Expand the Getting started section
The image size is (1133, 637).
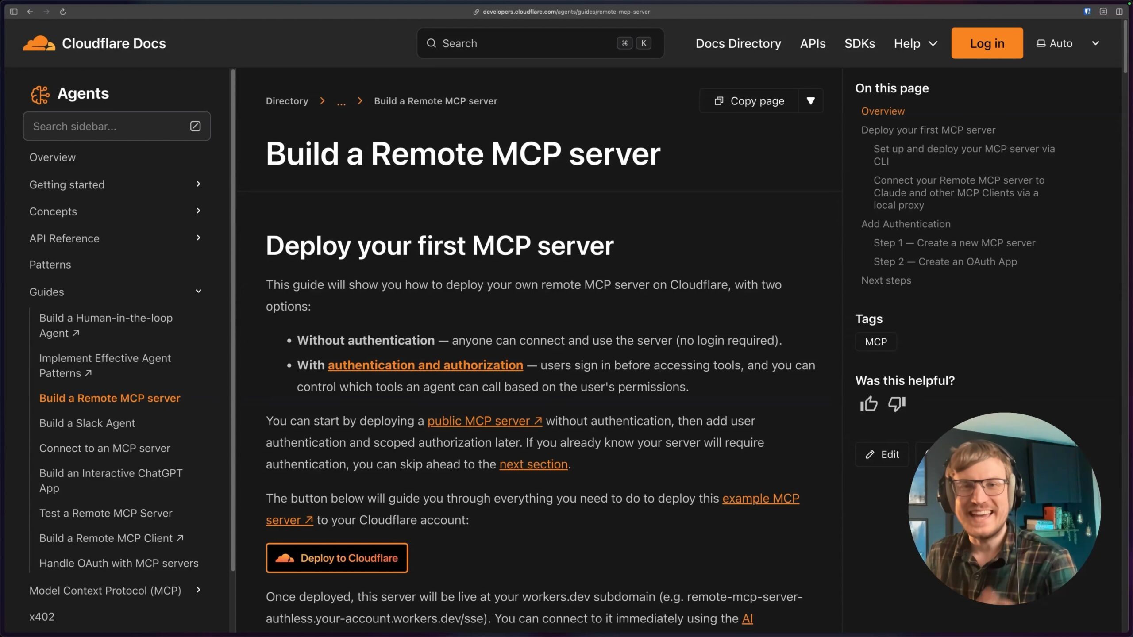(198, 184)
